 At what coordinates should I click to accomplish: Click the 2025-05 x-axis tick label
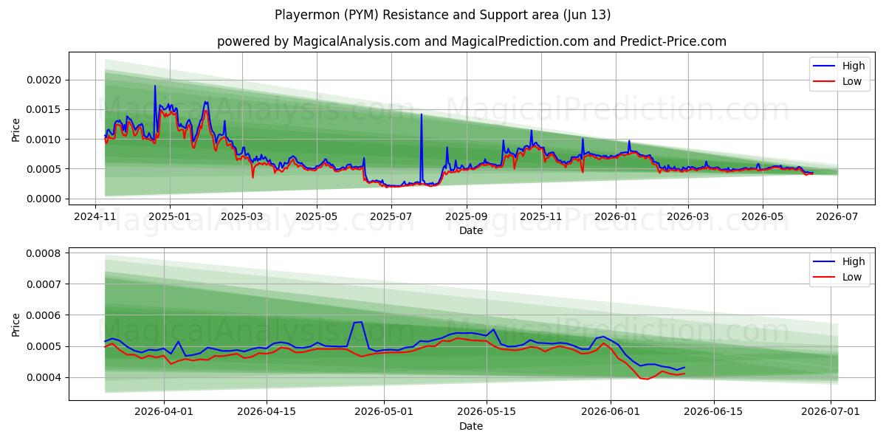coord(317,216)
